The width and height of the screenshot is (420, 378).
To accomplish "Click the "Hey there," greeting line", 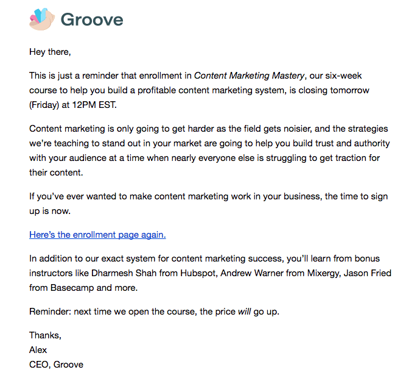I will pyautogui.click(x=50, y=52).
